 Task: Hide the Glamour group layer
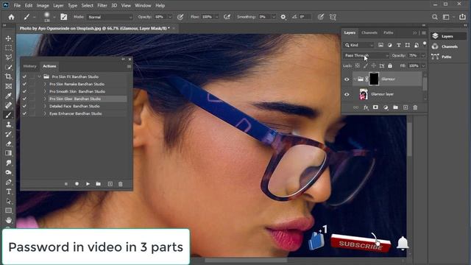(347, 79)
